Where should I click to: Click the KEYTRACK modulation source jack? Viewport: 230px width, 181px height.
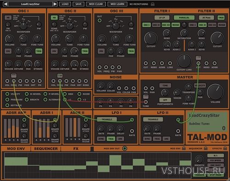(x=7, y=105)
